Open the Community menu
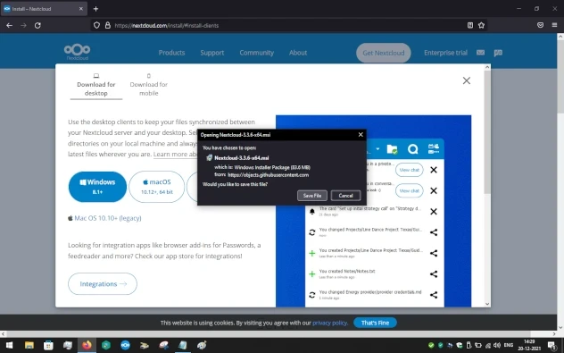The width and height of the screenshot is (564, 353). coord(256,53)
